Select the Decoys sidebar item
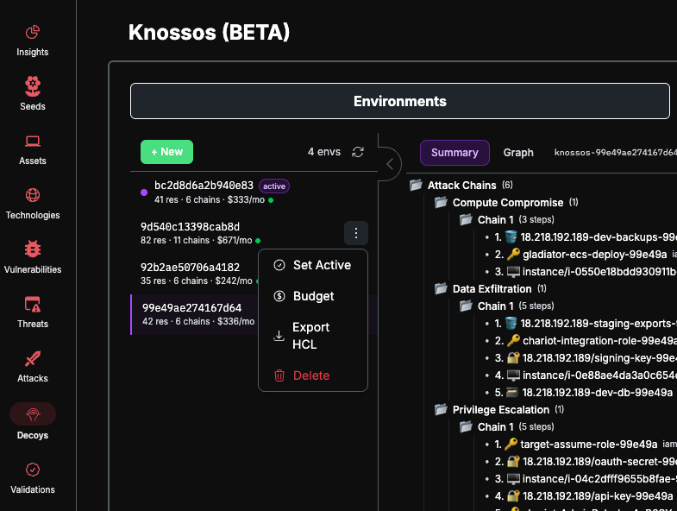Viewport: 677px width, 511px height. [33, 421]
